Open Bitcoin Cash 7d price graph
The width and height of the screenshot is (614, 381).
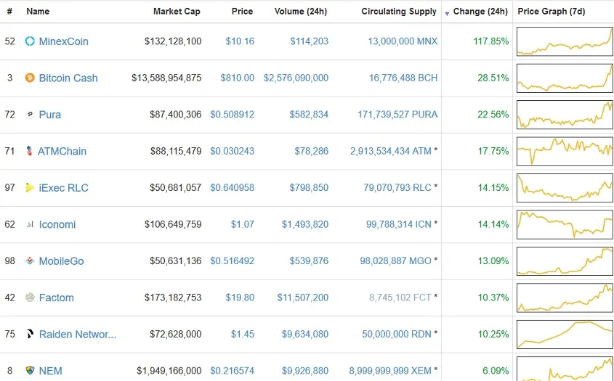(x=565, y=78)
